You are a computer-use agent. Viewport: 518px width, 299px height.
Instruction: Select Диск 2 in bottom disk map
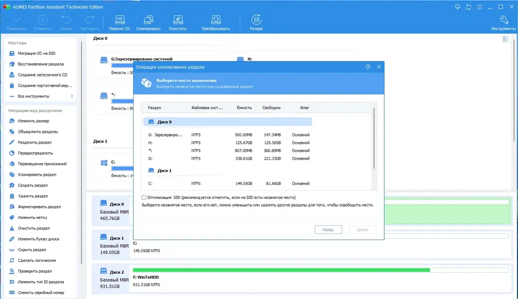[x=112, y=279]
